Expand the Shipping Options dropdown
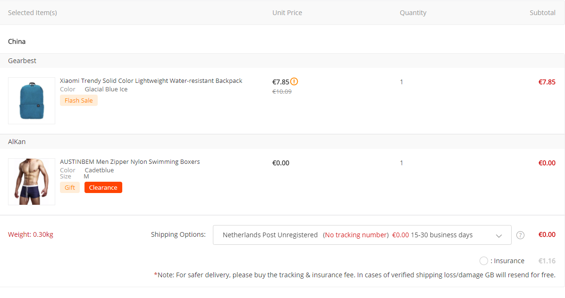Image resolution: width=565 pixels, height=298 pixels. point(362,235)
